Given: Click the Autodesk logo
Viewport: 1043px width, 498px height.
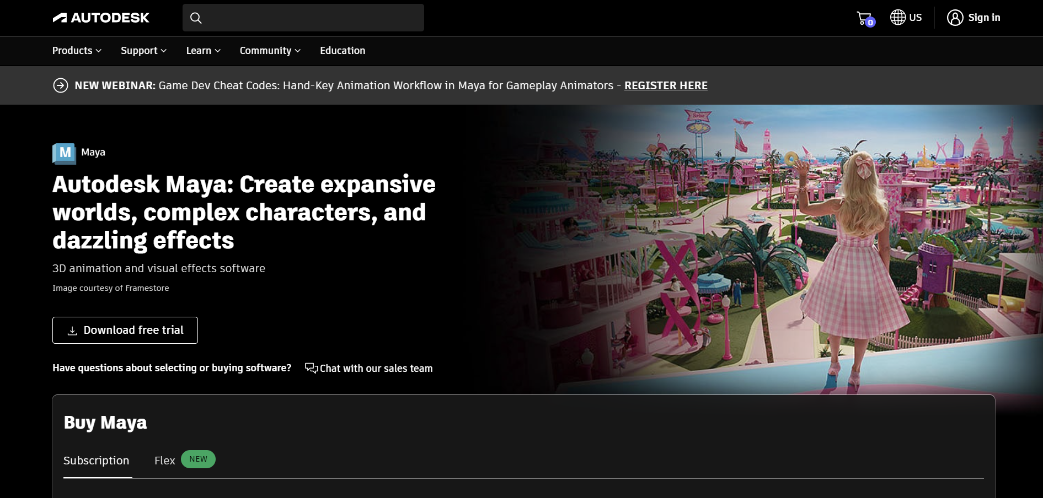Looking at the screenshot, I should tap(101, 18).
